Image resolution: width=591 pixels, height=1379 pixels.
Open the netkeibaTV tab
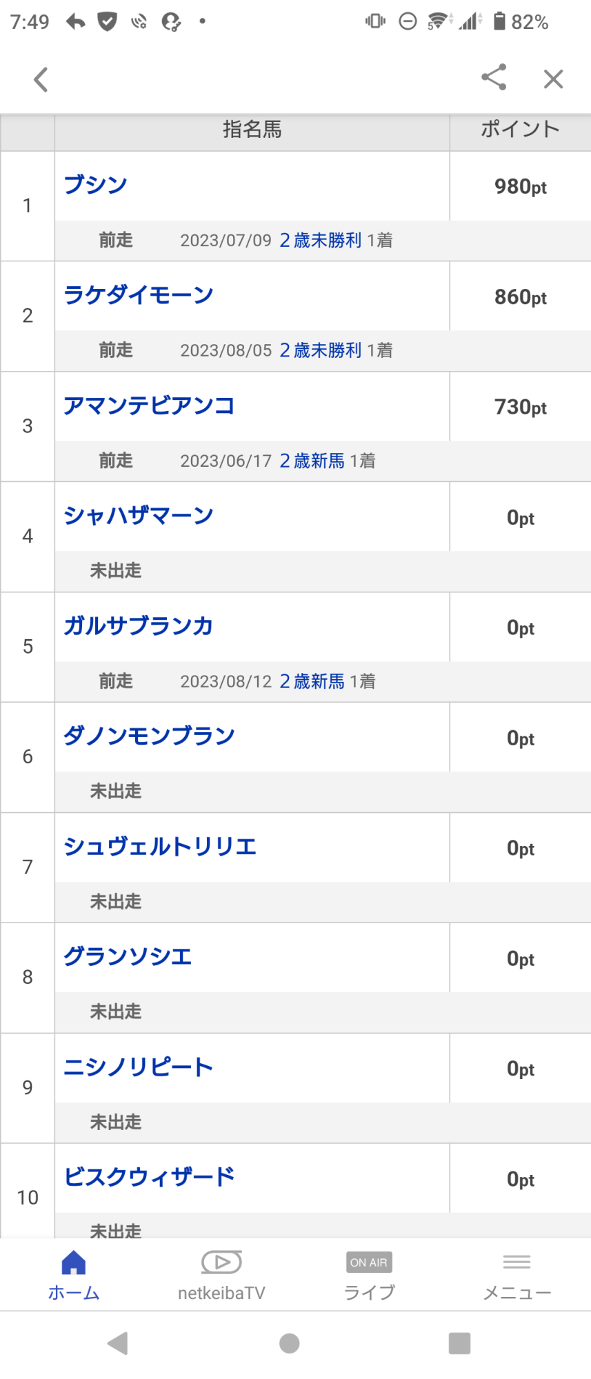[x=221, y=1276]
